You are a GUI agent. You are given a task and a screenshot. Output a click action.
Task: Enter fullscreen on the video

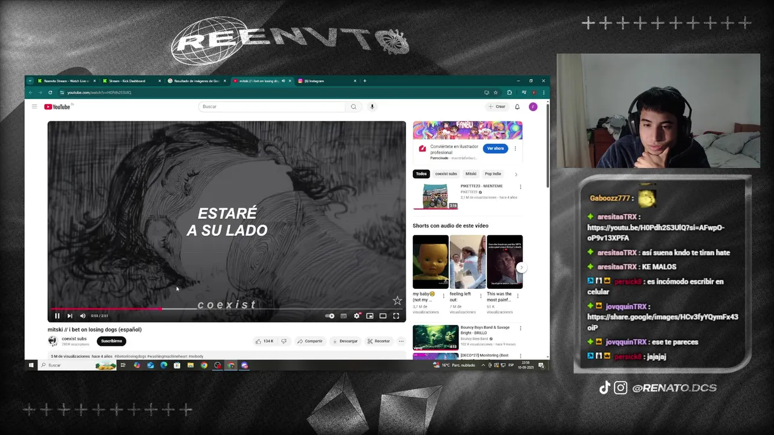(396, 315)
